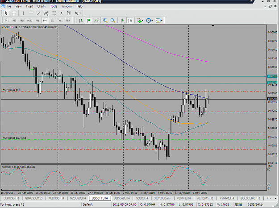Click the 0.88515 price level tag
This screenshot has width=279, height=208.
pos(272,76)
